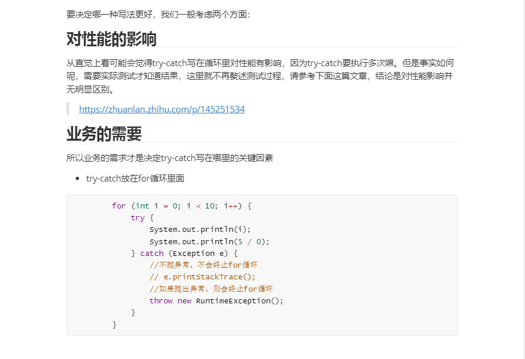
Task: Click the try keyword in the code block
Action: point(137,218)
